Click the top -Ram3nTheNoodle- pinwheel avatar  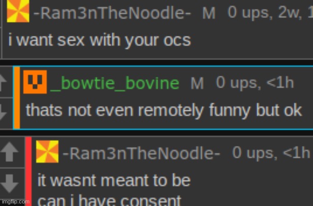[18, 11]
